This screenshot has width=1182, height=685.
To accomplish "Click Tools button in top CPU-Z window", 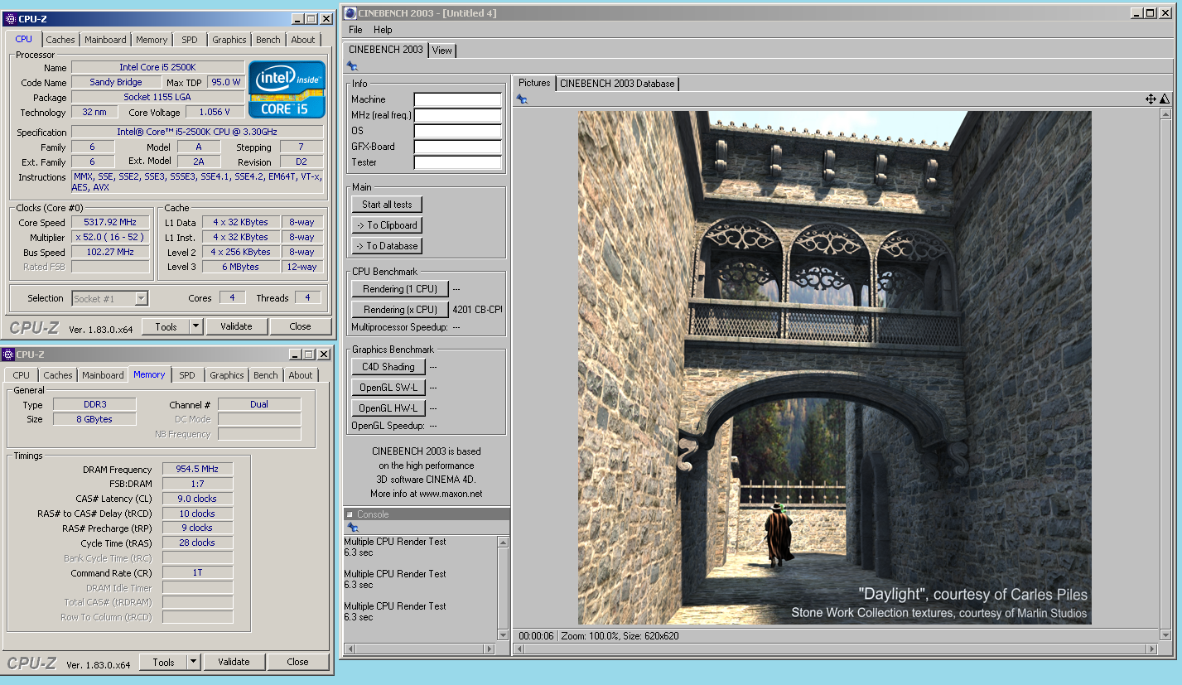I will pyautogui.click(x=166, y=326).
